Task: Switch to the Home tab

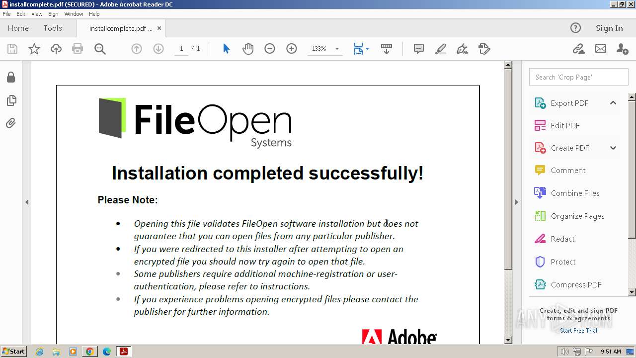Action: 18,28
